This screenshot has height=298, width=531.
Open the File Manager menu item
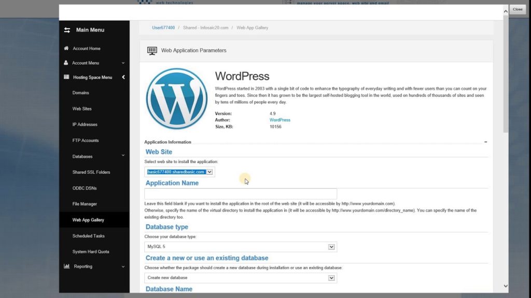click(85, 204)
